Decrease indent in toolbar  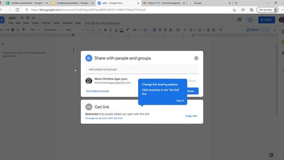coord(208,30)
